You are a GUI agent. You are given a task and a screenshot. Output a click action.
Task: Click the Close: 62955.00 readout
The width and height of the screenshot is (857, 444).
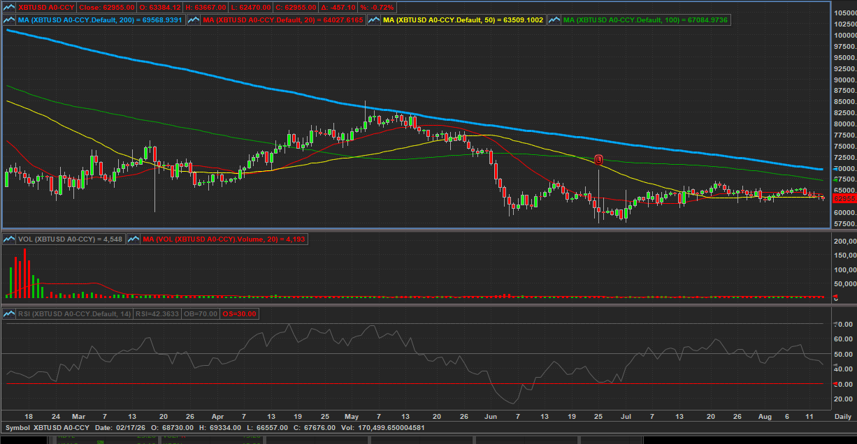pyautogui.click(x=106, y=7)
